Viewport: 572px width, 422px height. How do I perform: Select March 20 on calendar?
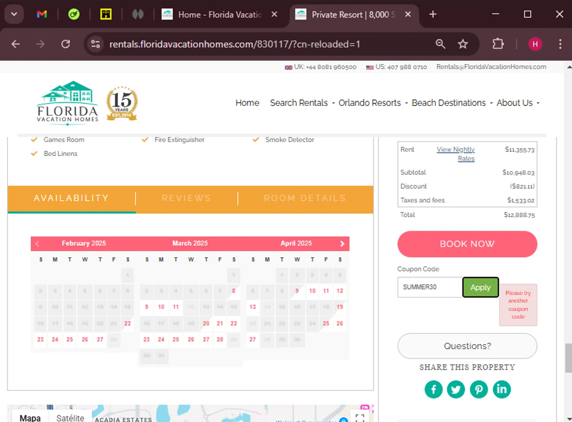(206, 323)
